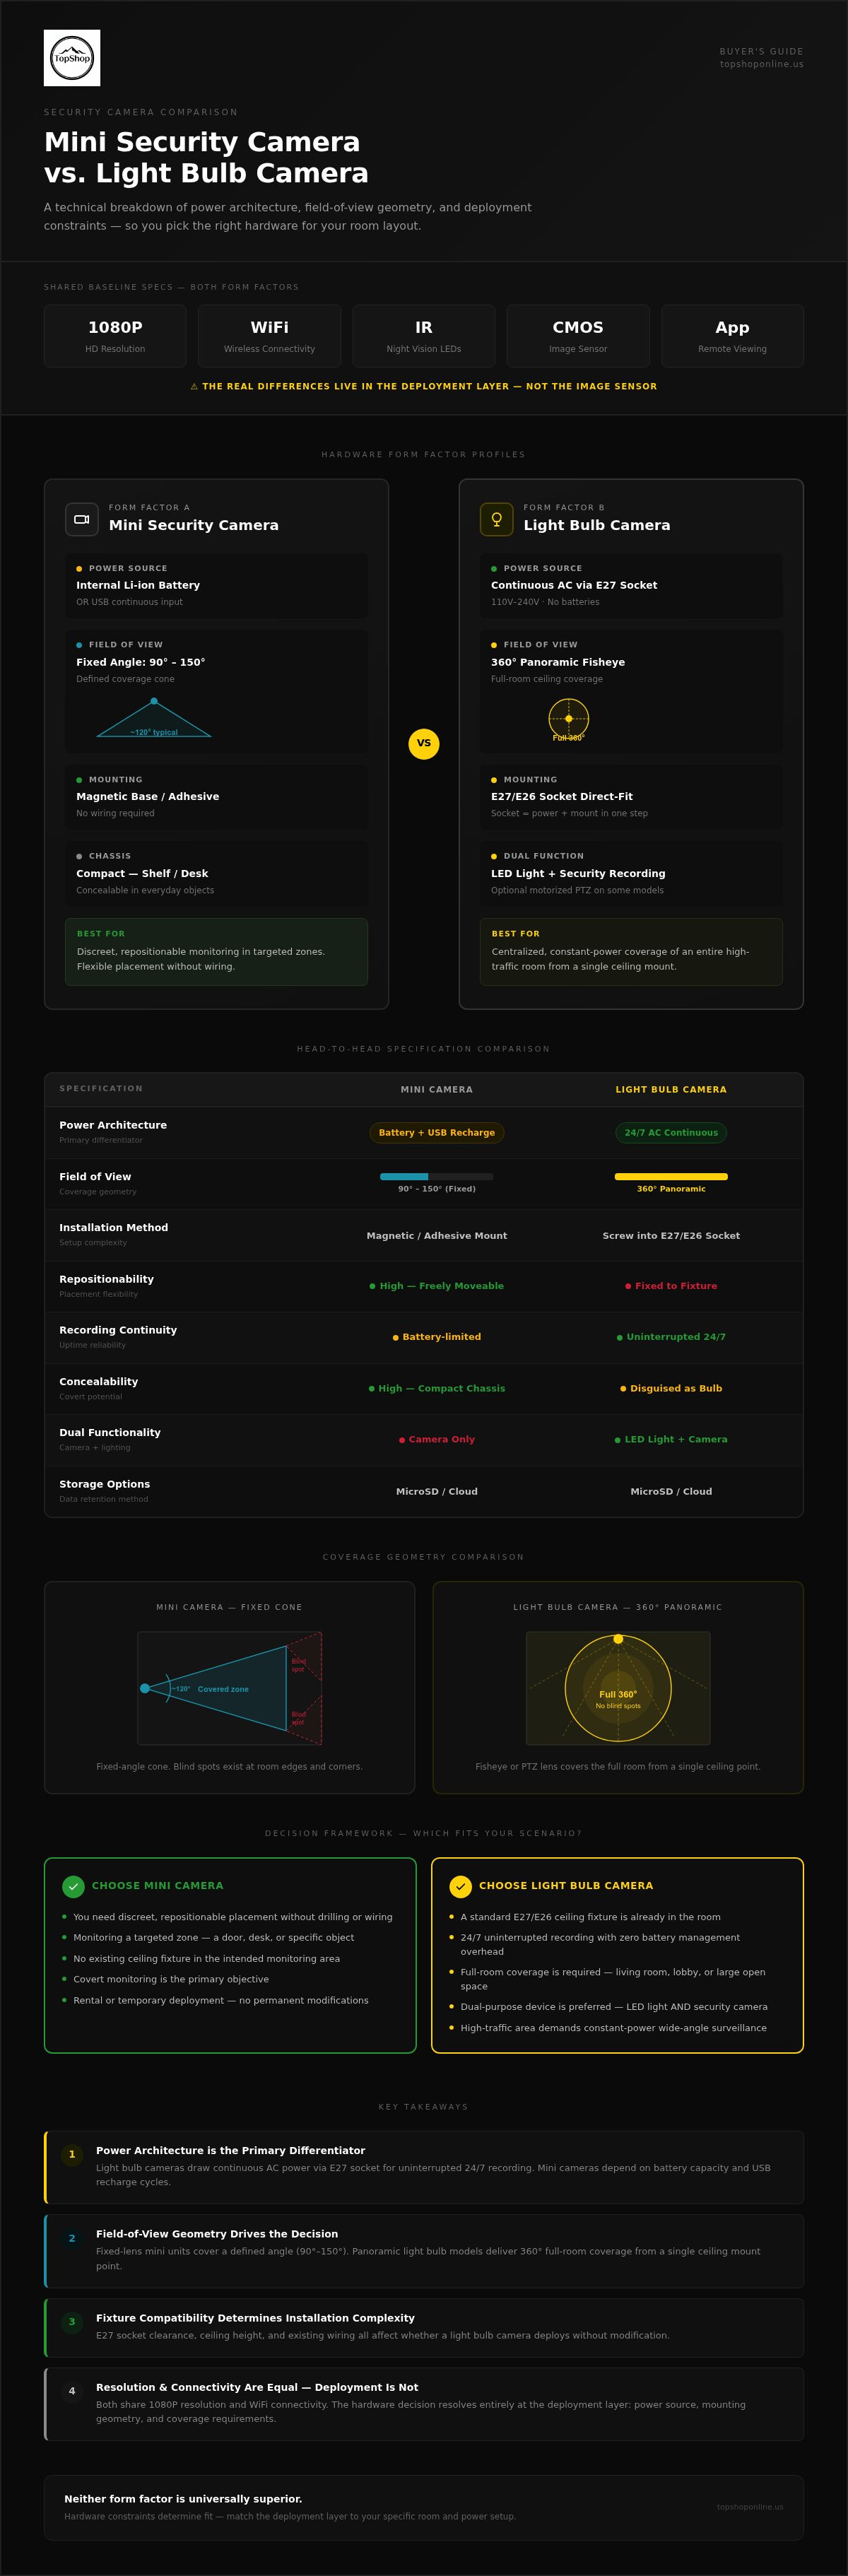The height and width of the screenshot is (2576, 848).
Task: Click the camera icon beside Mini Security Camera
Action: click(x=82, y=519)
